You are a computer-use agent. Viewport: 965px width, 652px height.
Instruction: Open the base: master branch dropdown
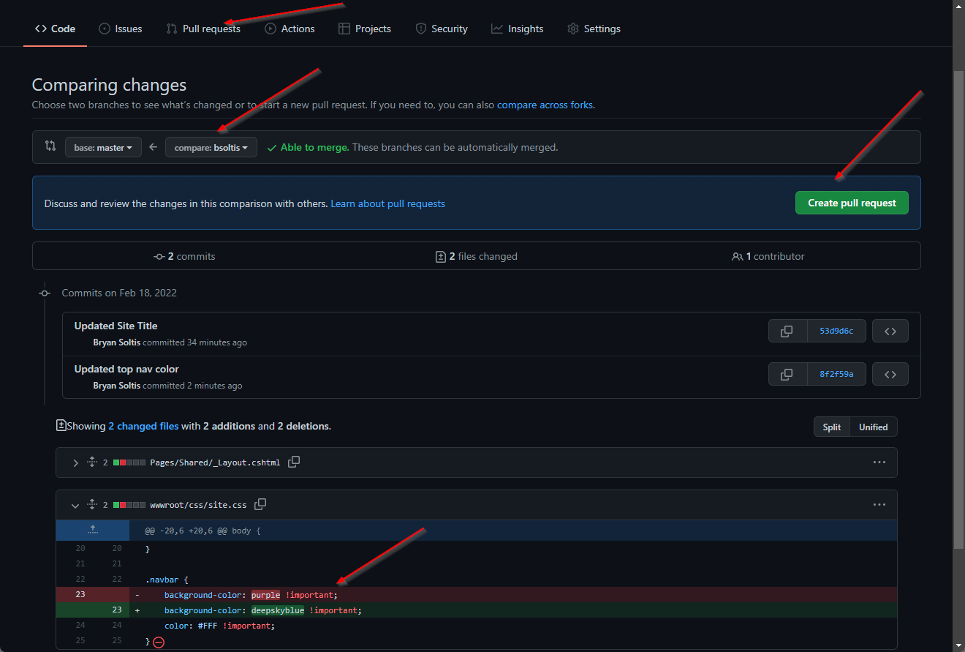tap(103, 147)
